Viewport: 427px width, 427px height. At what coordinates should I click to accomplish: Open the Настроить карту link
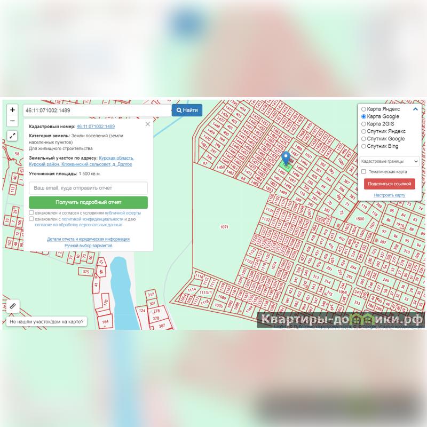[x=390, y=195]
